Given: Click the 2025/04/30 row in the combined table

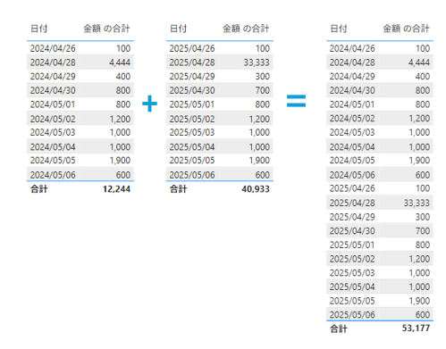Looking at the screenshot, I should coord(380,231).
